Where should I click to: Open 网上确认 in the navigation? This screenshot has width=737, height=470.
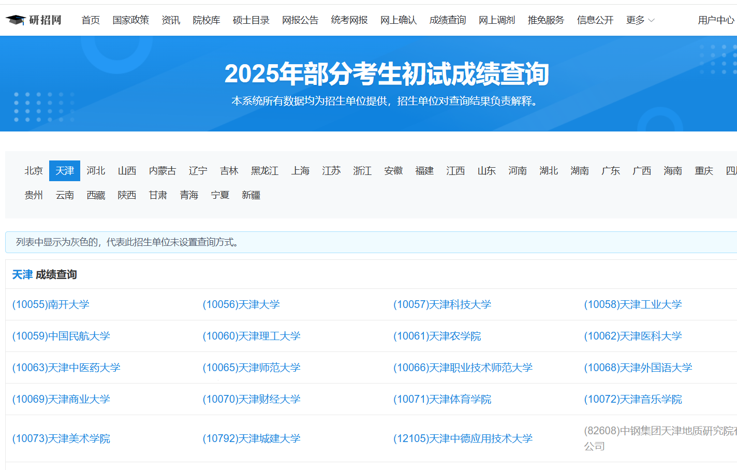[x=399, y=20]
